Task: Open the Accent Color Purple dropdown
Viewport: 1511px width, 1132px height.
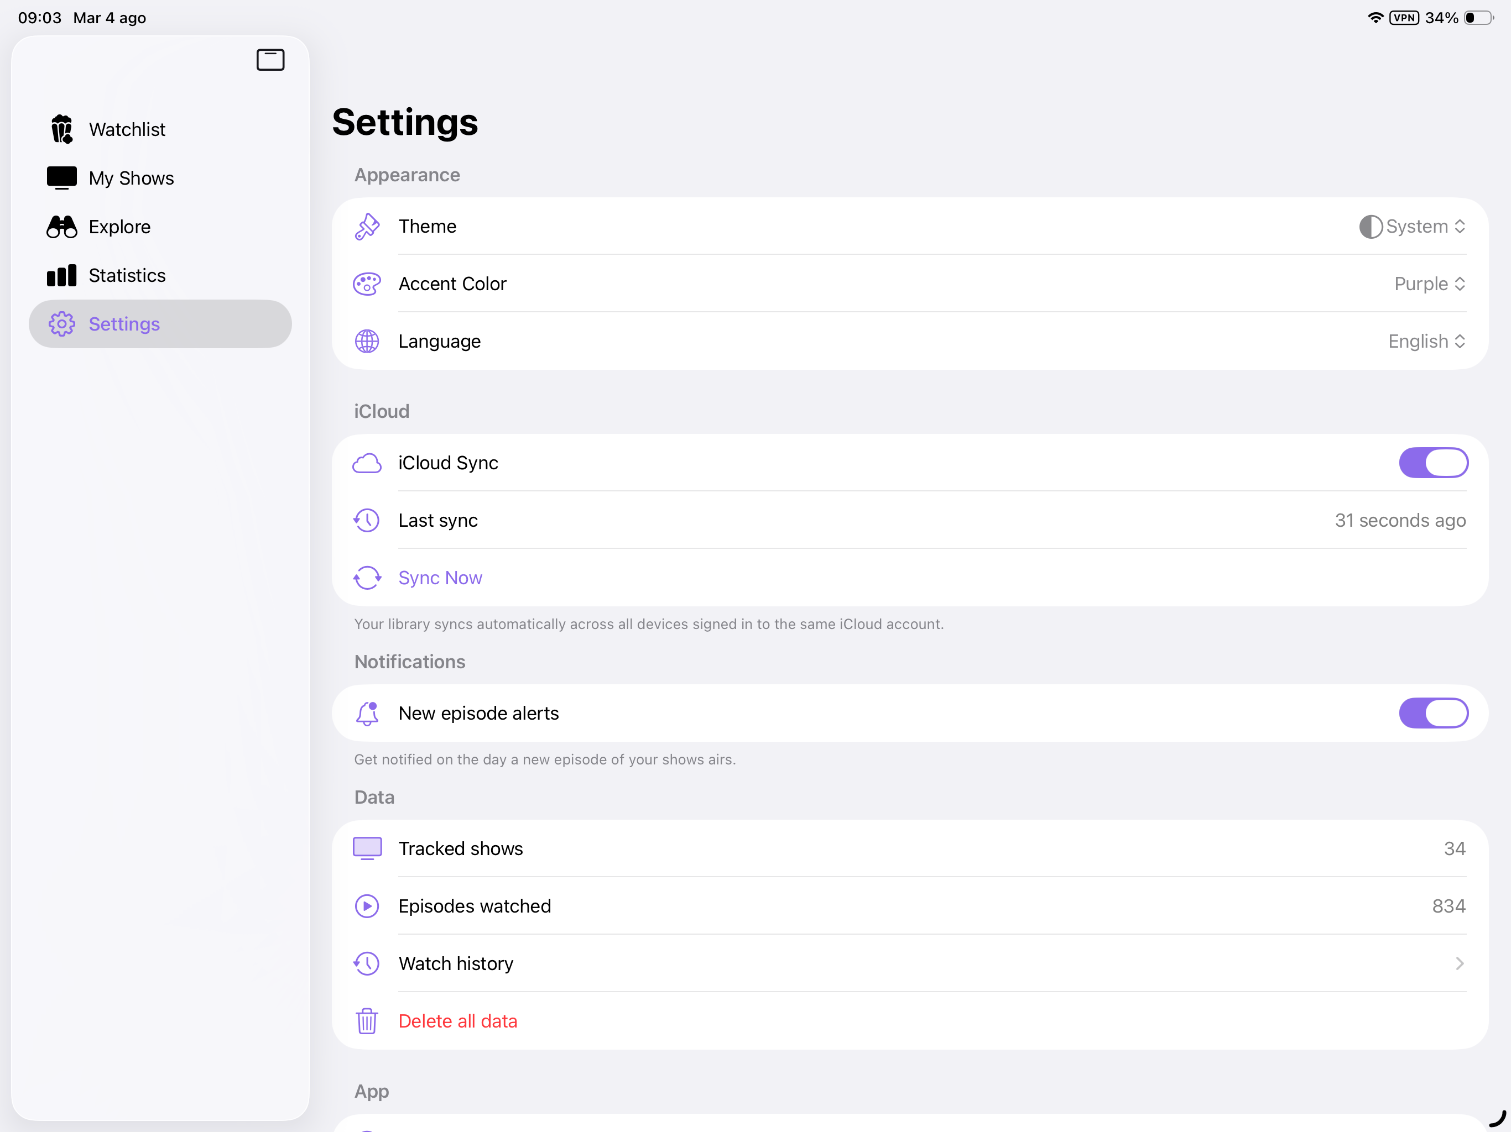Action: point(1430,284)
